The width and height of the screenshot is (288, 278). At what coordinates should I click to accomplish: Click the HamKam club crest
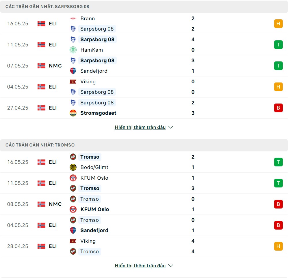[73, 50]
